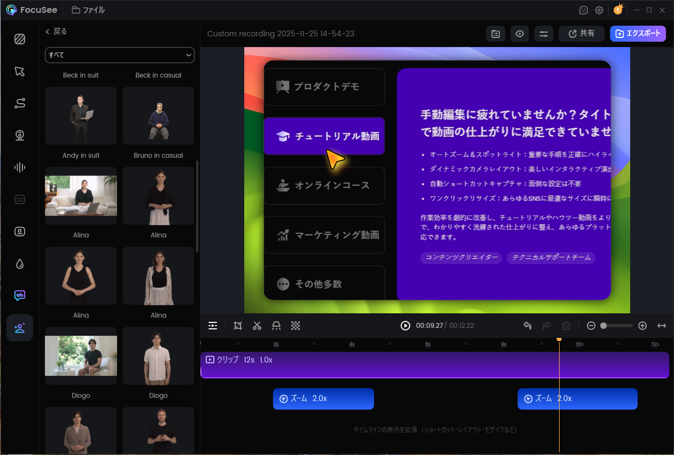Click the 共有 share button
Image resolution: width=674 pixels, height=455 pixels.
coord(582,34)
